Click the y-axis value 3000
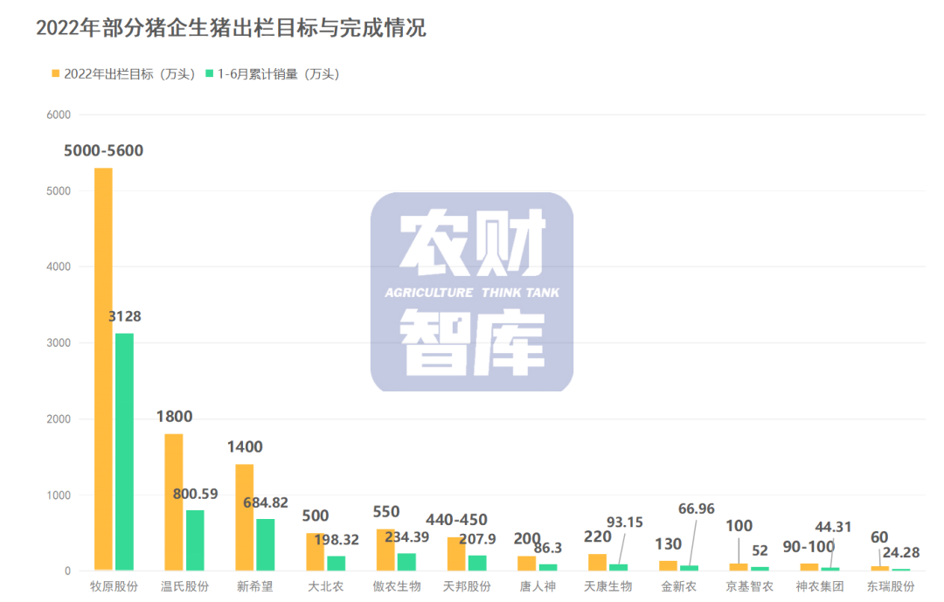The width and height of the screenshot is (944, 602). point(59,343)
